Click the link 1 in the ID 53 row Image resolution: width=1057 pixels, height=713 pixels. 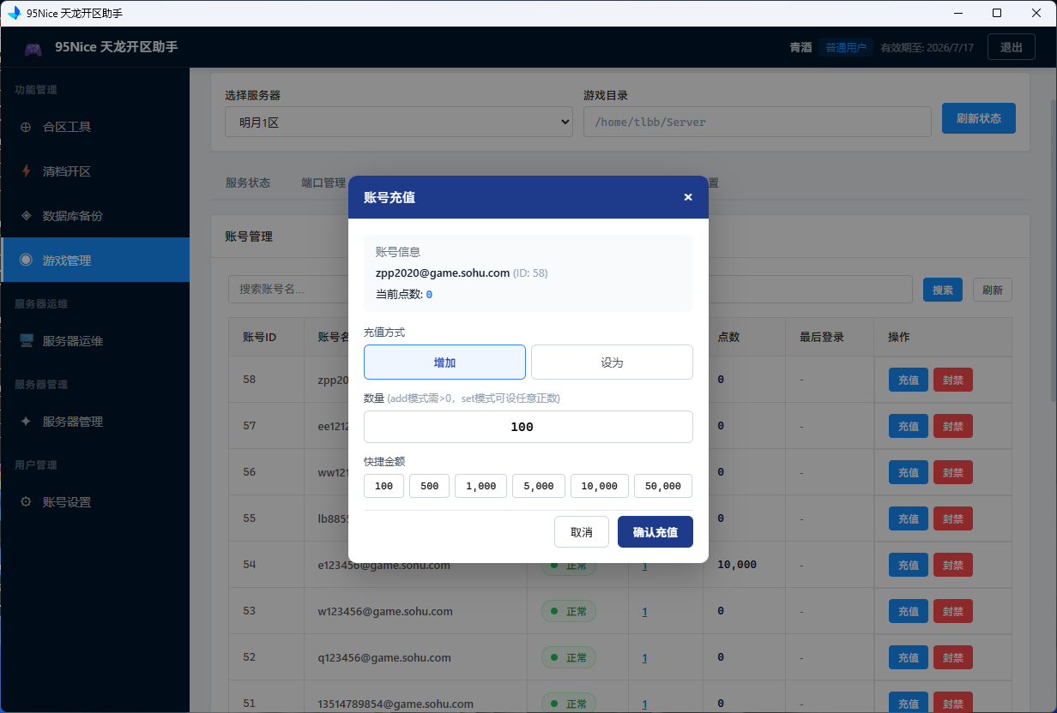[x=644, y=612]
